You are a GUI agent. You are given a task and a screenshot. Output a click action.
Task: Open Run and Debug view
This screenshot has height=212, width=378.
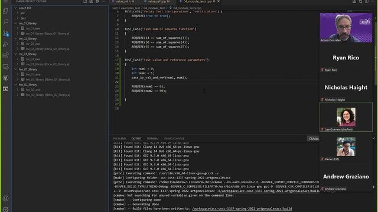coord(5,44)
